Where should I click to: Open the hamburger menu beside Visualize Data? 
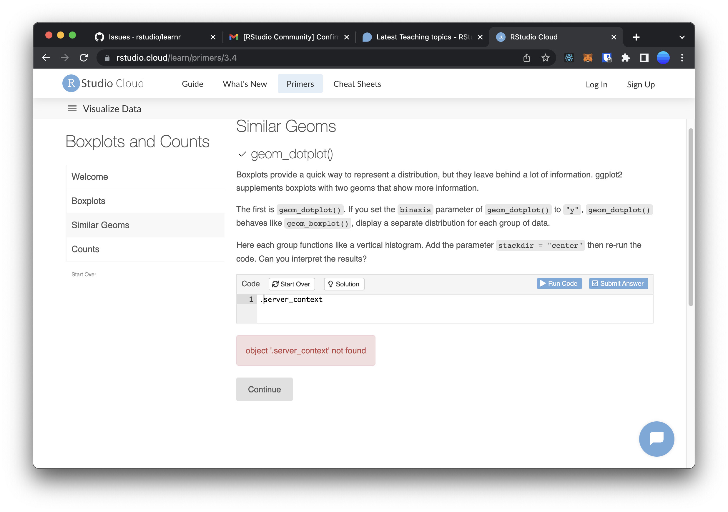point(72,109)
